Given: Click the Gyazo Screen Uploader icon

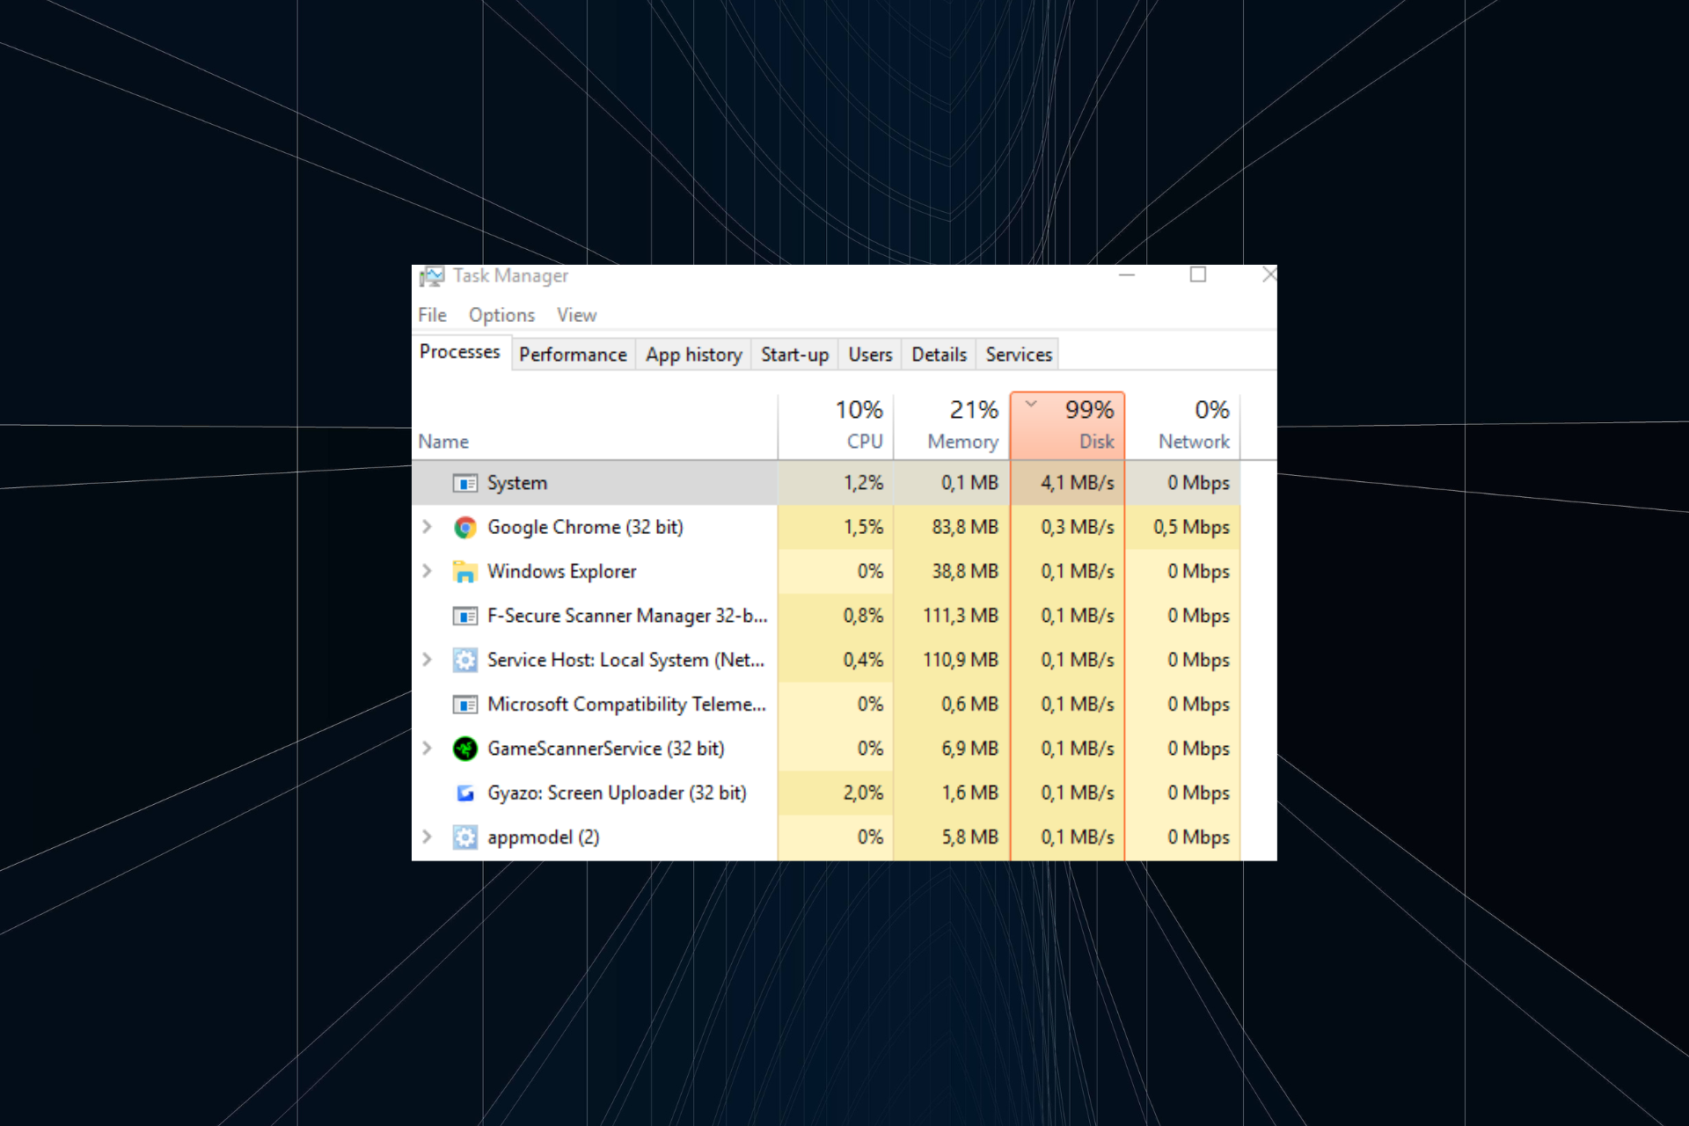Looking at the screenshot, I should [464, 793].
